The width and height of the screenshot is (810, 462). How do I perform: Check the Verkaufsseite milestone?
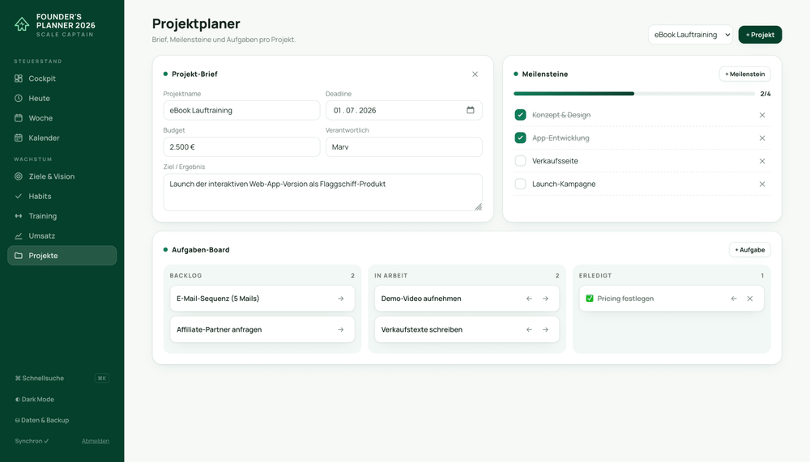520,160
